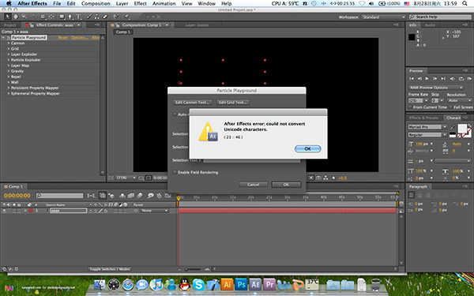Viewport: 474px width, 296px height.
Task: Toggle Motion Blur enable button in timeline
Action: coord(140,196)
